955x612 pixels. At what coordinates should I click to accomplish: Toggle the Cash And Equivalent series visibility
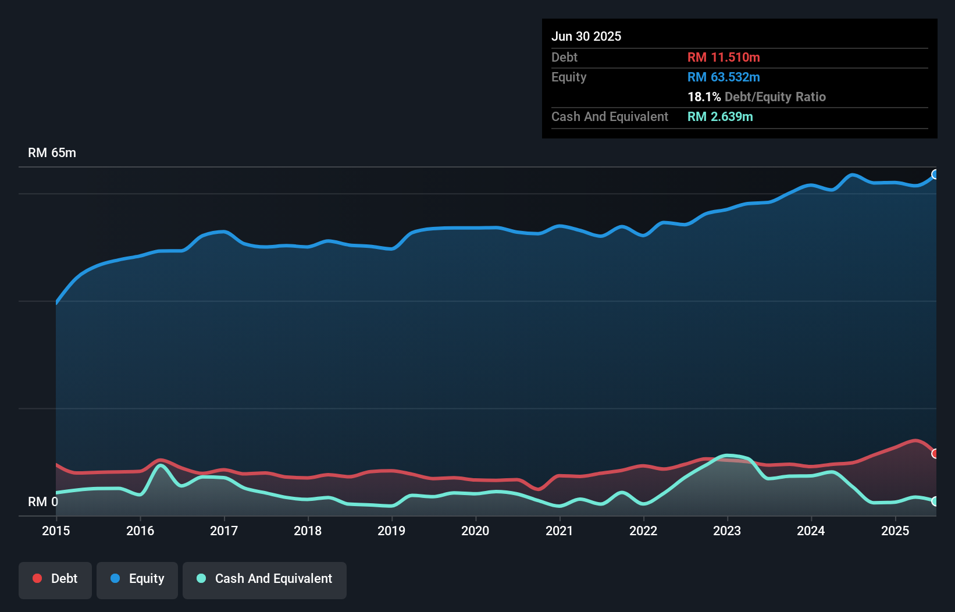click(265, 579)
